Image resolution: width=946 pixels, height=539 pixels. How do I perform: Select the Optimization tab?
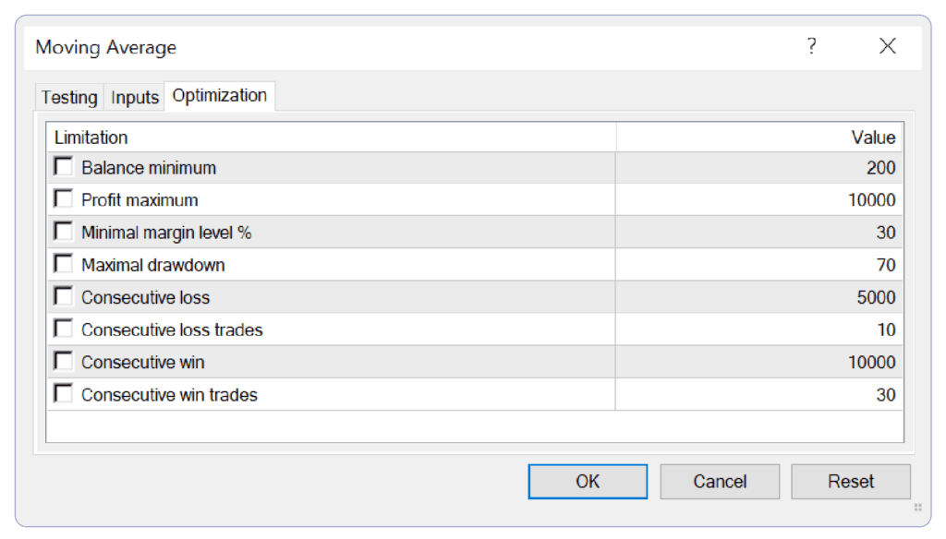[220, 95]
